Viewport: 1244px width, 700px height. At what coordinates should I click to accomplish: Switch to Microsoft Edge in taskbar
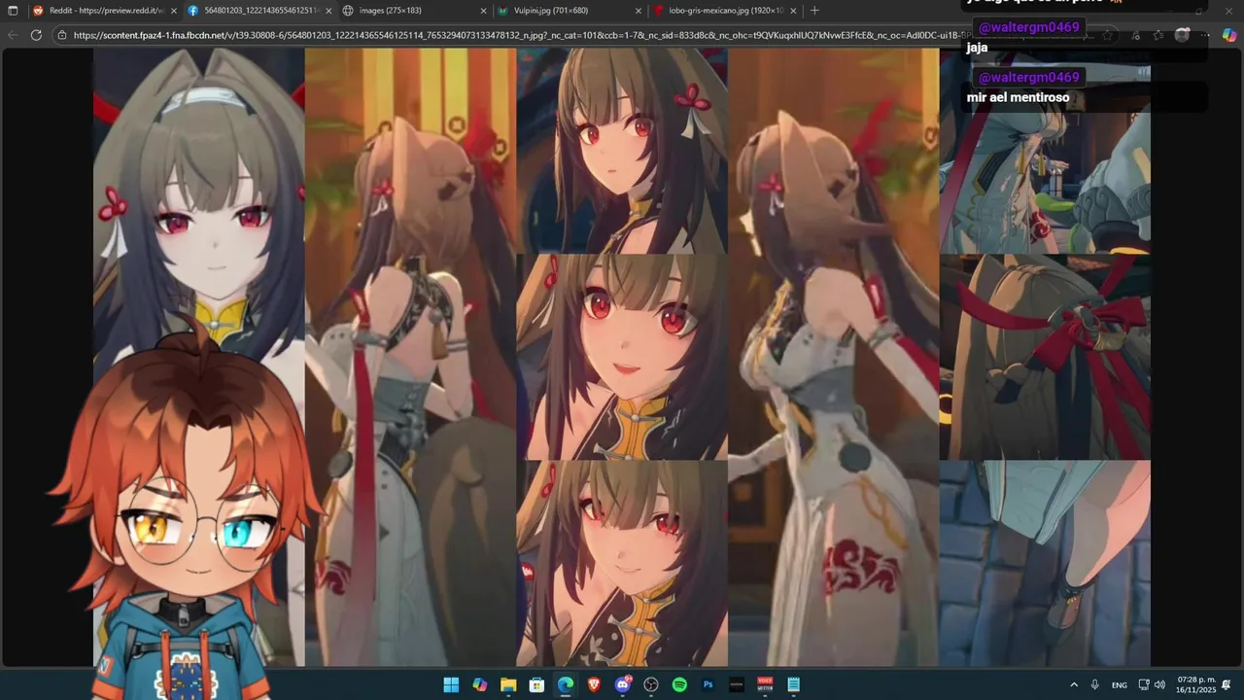tap(566, 684)
